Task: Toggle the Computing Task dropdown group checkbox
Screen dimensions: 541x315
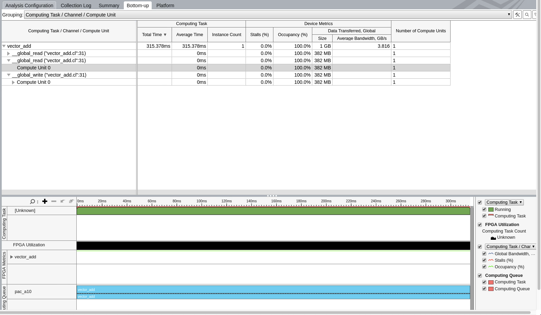Action: point(480,203)
